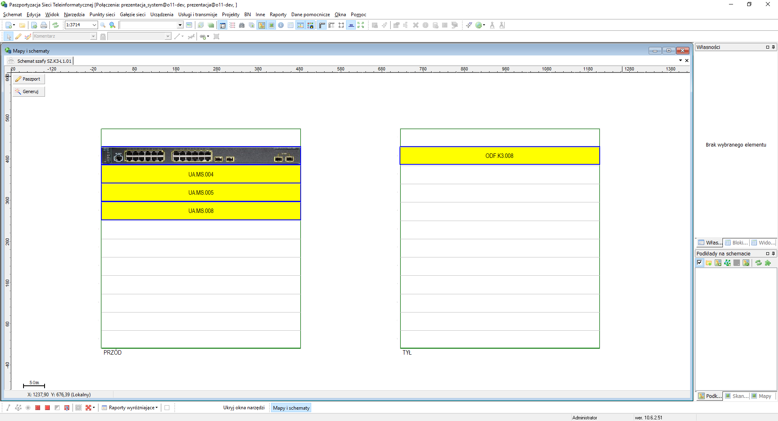This screenshot has height=421, width=778.
Task: Click the Generuj button
Action: point(28,91)
